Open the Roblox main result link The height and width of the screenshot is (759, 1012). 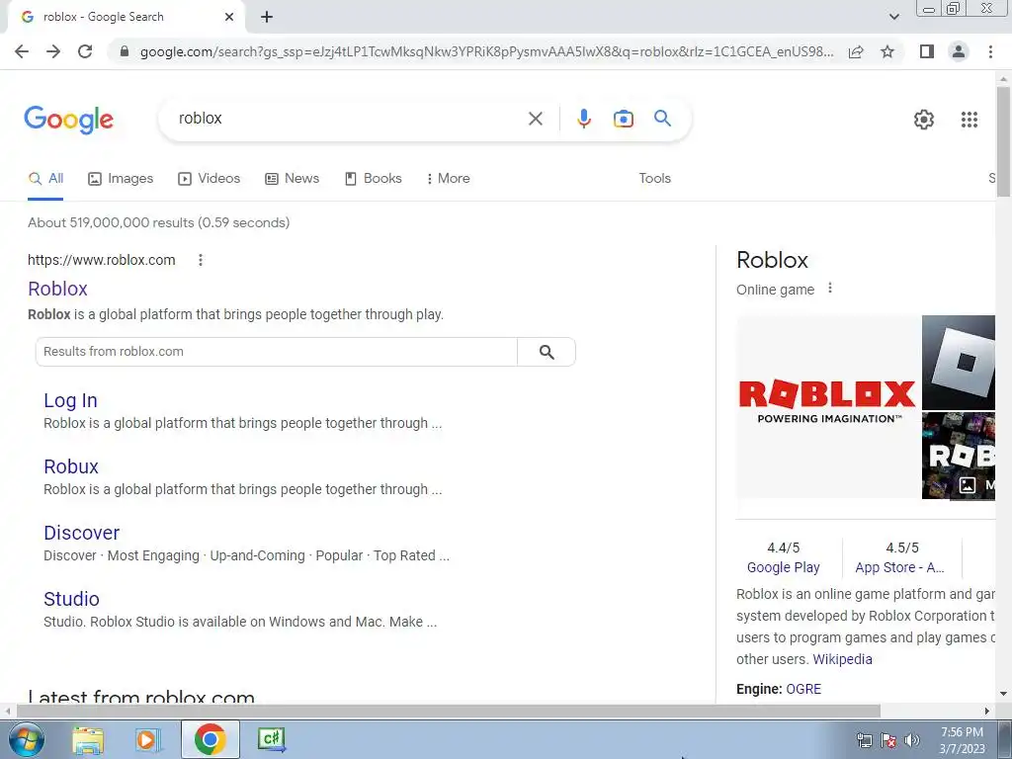point(57,289)
